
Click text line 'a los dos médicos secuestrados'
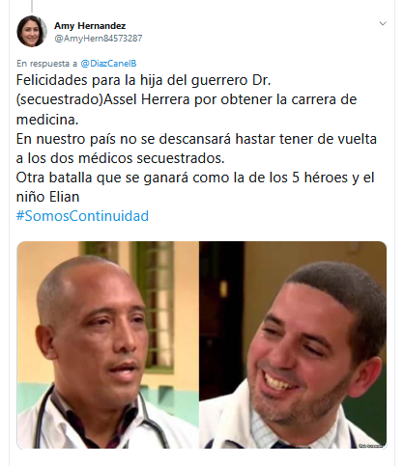pyautogui.click(x=120, y=158)
